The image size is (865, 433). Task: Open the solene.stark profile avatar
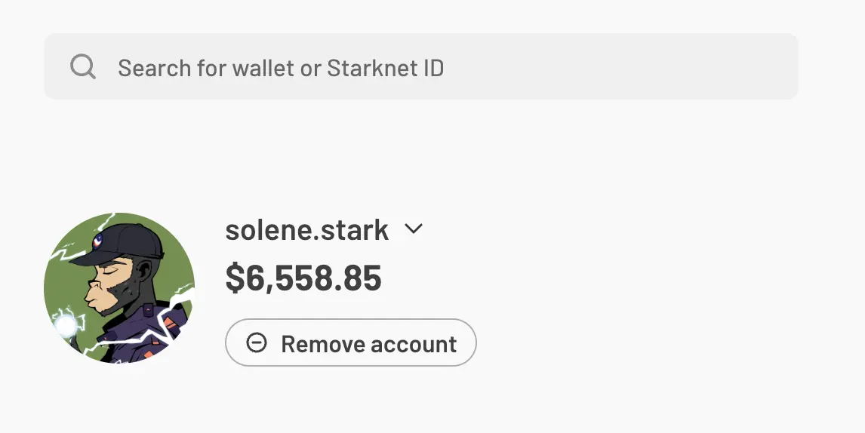(119, 287)
